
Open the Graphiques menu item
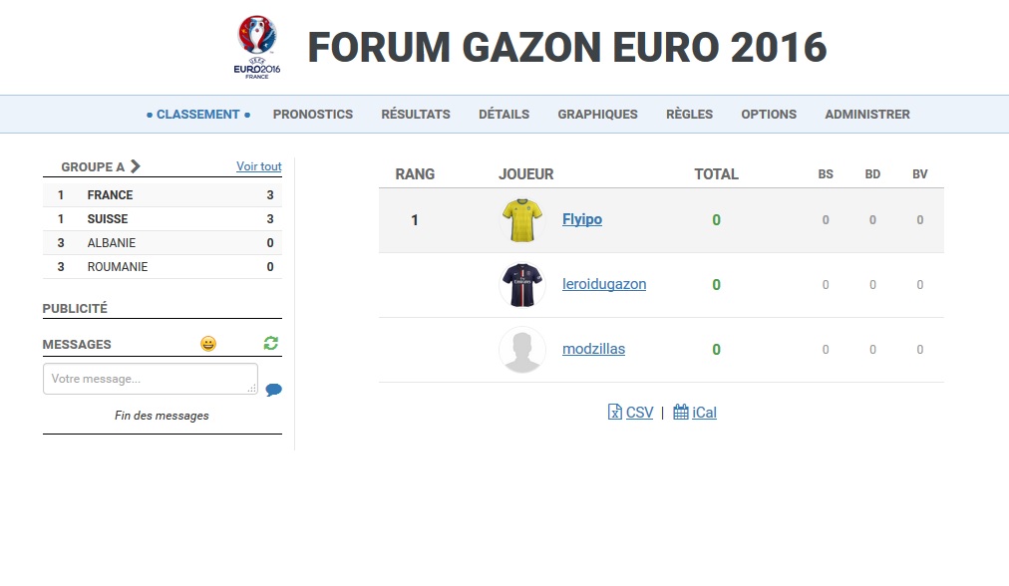[x=598, y=115]
